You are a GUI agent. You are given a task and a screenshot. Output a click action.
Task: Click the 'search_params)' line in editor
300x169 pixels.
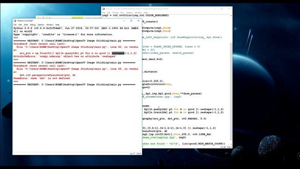coord(168,53)
